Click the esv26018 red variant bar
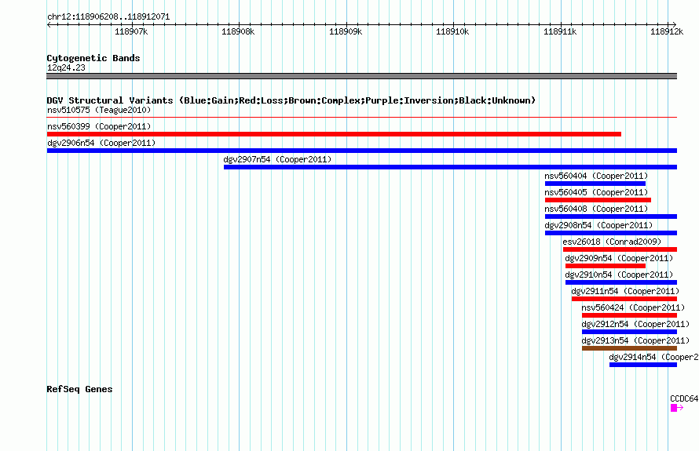This screenshot has width=699, height=451. (x=620, y=249)
